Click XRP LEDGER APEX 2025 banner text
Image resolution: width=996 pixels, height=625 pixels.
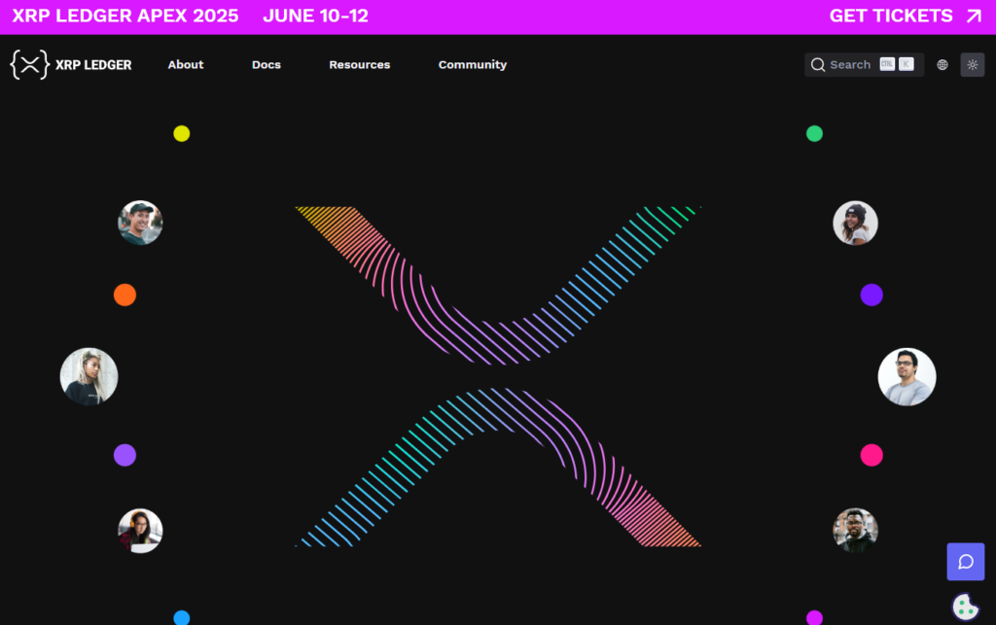tap(125, 16)
